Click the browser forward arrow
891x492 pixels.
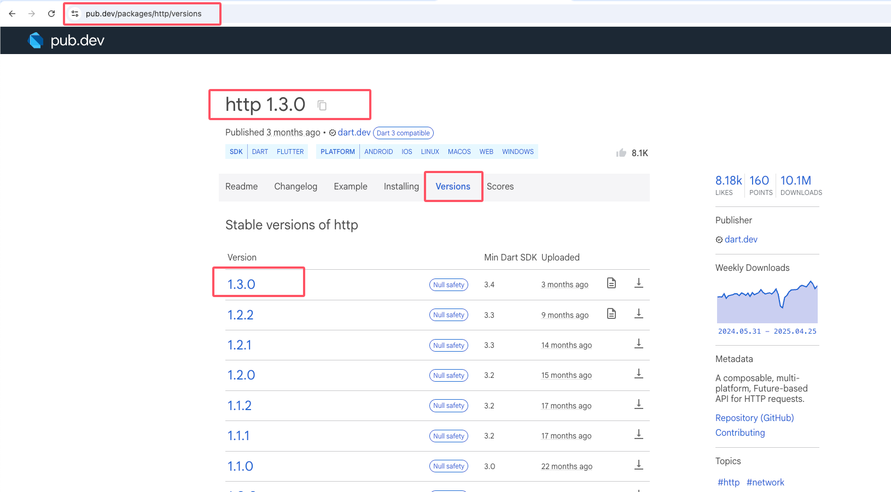pyautogui.click(x=32, y=14)
